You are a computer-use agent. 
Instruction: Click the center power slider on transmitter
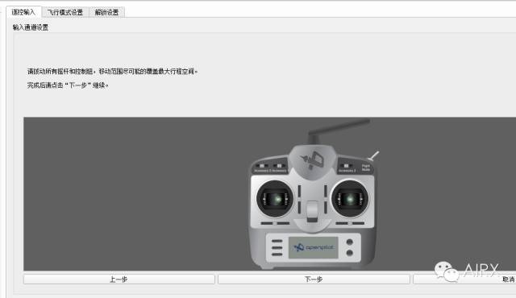point(312,211)
